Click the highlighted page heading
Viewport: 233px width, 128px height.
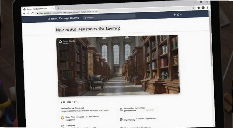(x=88, y=29)
